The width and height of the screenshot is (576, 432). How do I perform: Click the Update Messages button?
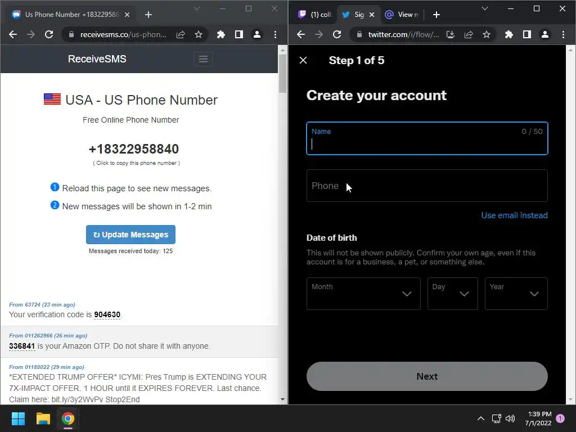point(130,235)
